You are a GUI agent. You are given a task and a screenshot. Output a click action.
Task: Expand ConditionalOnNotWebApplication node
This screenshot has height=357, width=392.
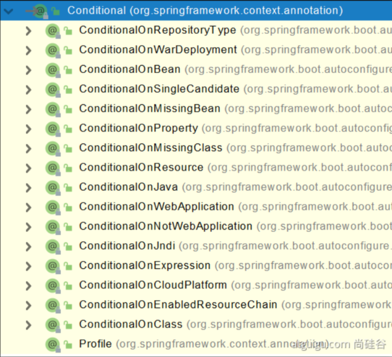28,227
